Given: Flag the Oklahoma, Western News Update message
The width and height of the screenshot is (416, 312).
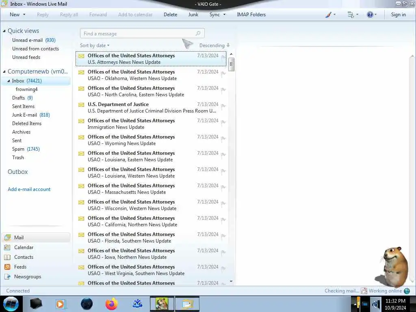Looking at the screenshot, I should coord(223,74).
